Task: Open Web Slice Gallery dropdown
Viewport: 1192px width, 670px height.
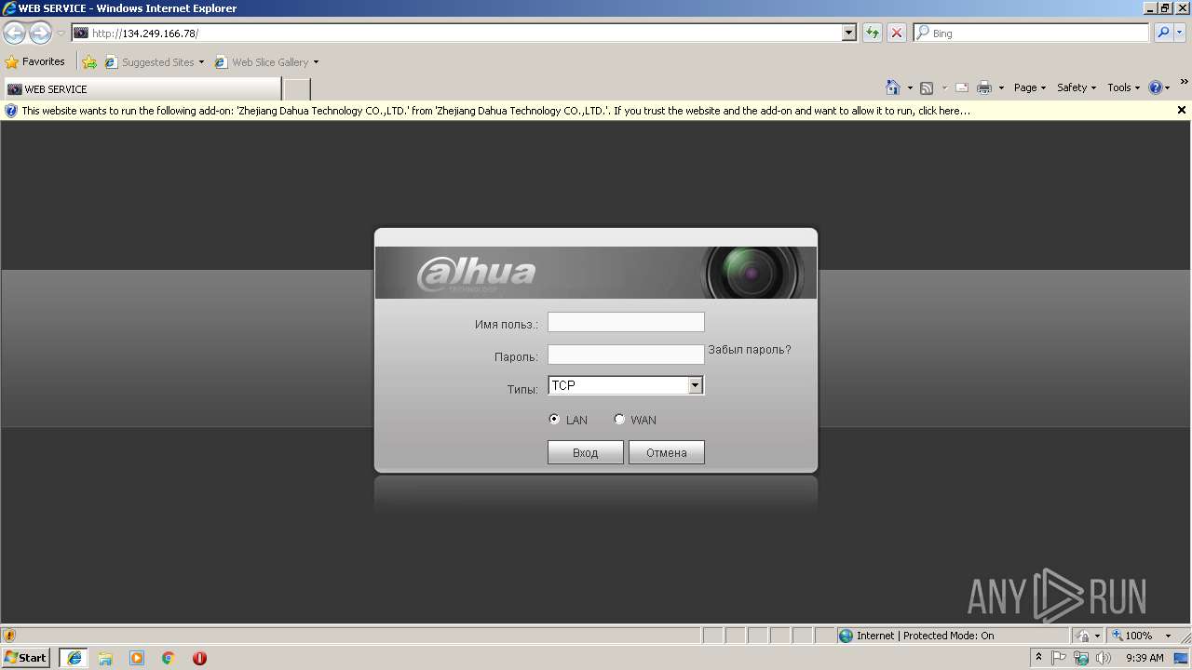Action: pyautogui.click(x=267, y=62)
